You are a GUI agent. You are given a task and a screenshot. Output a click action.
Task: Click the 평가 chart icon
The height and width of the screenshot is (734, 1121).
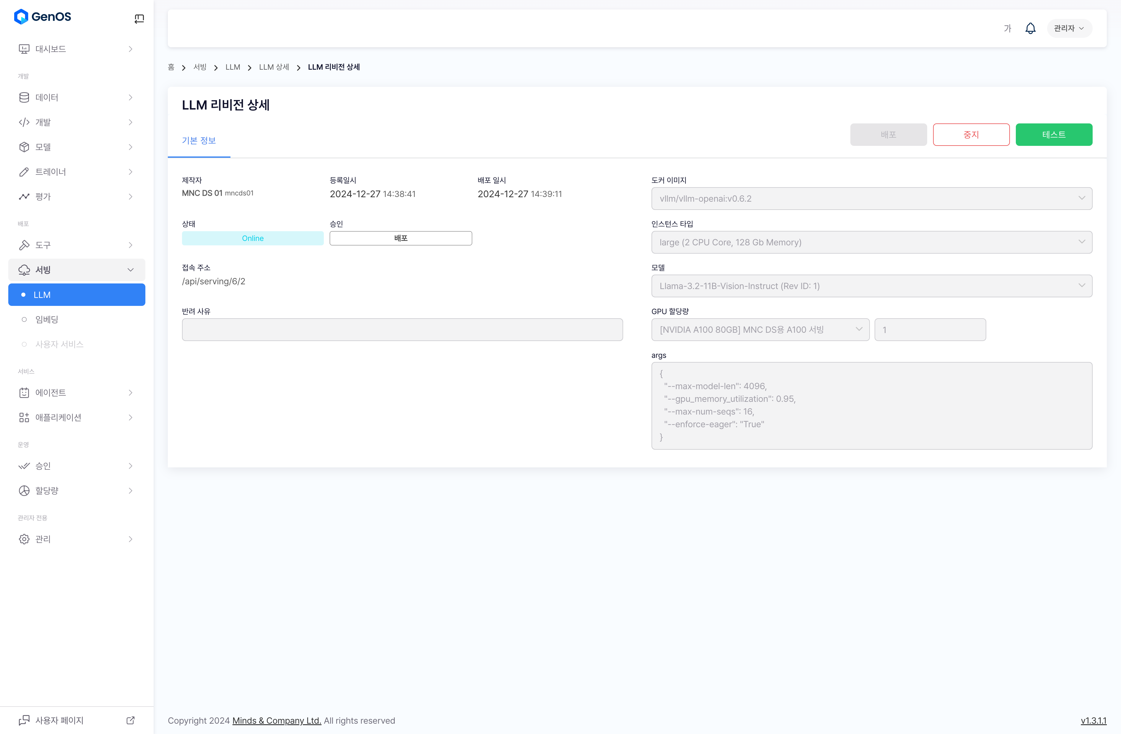tap(24, 197)
